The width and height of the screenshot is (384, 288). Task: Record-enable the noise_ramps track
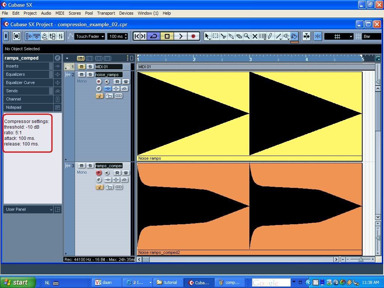(x=99, y=81)
